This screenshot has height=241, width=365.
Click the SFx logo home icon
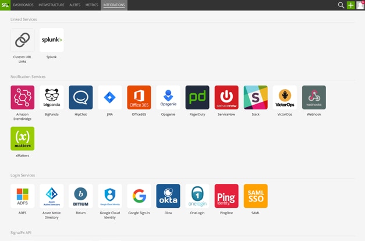[x=5, y=5]
